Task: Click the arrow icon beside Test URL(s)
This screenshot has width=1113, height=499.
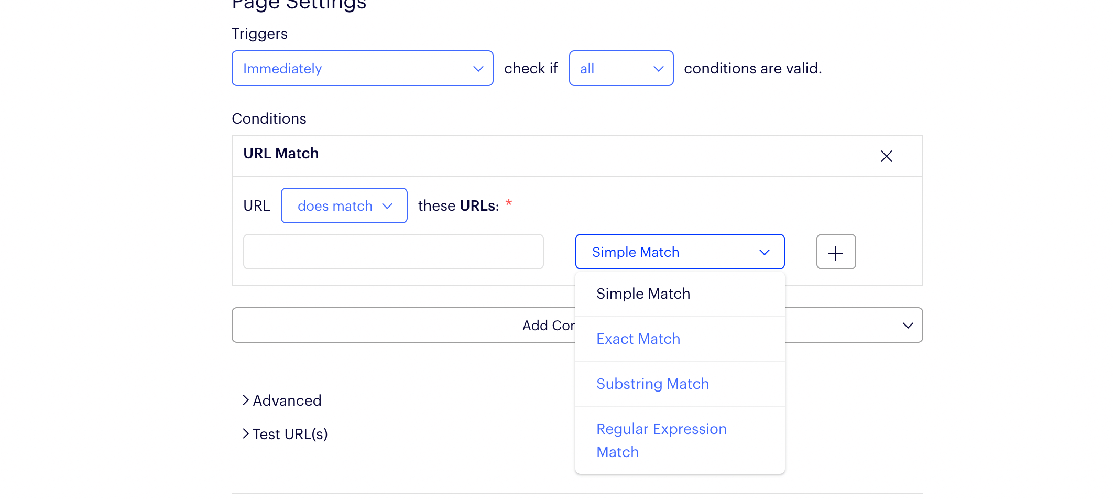Action: pos(246,434)
